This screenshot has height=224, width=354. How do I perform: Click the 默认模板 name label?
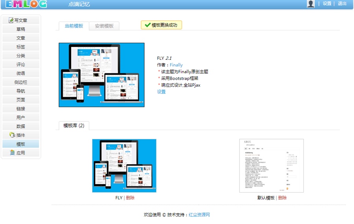[266, 198]
